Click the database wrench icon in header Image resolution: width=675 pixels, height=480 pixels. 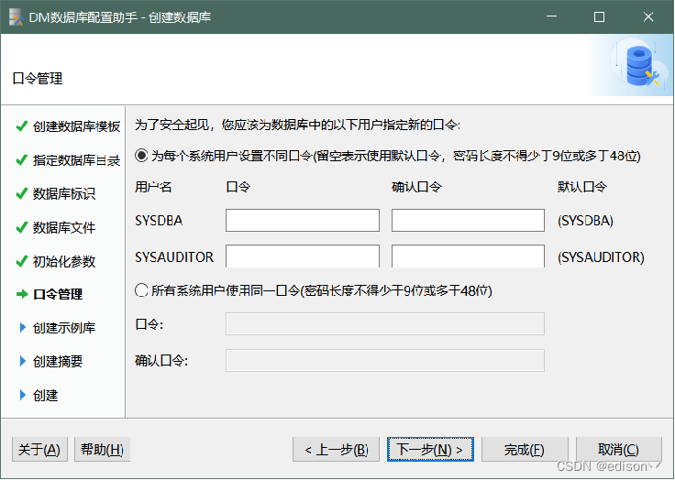coord(642,66)
